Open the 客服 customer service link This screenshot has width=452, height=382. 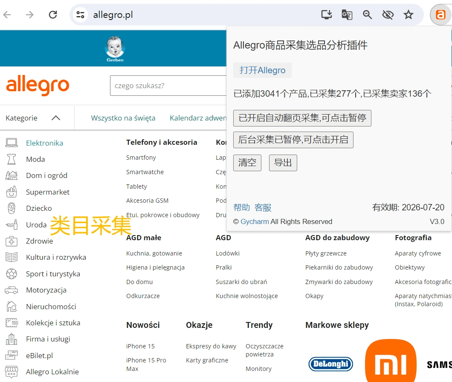pos(263,207)
